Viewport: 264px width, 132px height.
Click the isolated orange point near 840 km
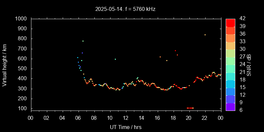pyautogui.click(x=205, y=35)
